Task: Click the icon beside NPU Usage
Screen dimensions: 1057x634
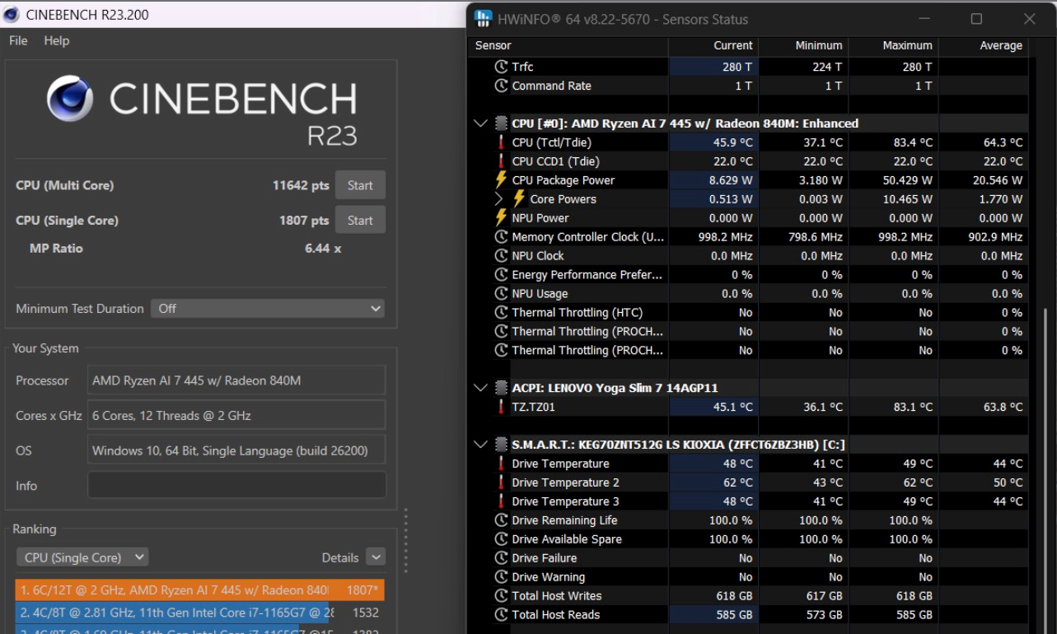Action: (501, 294)
